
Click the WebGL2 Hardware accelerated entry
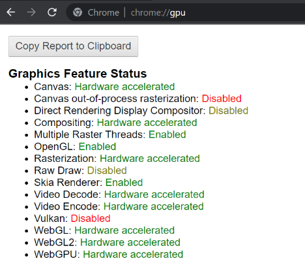pos(107,242)
